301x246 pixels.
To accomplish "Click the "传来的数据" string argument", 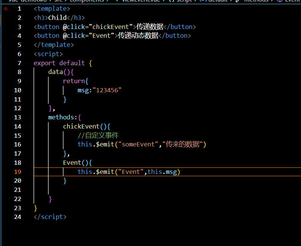I will [x=183, y=145].
